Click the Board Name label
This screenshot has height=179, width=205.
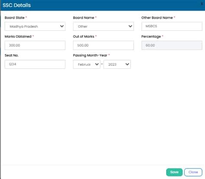(83, 18)
